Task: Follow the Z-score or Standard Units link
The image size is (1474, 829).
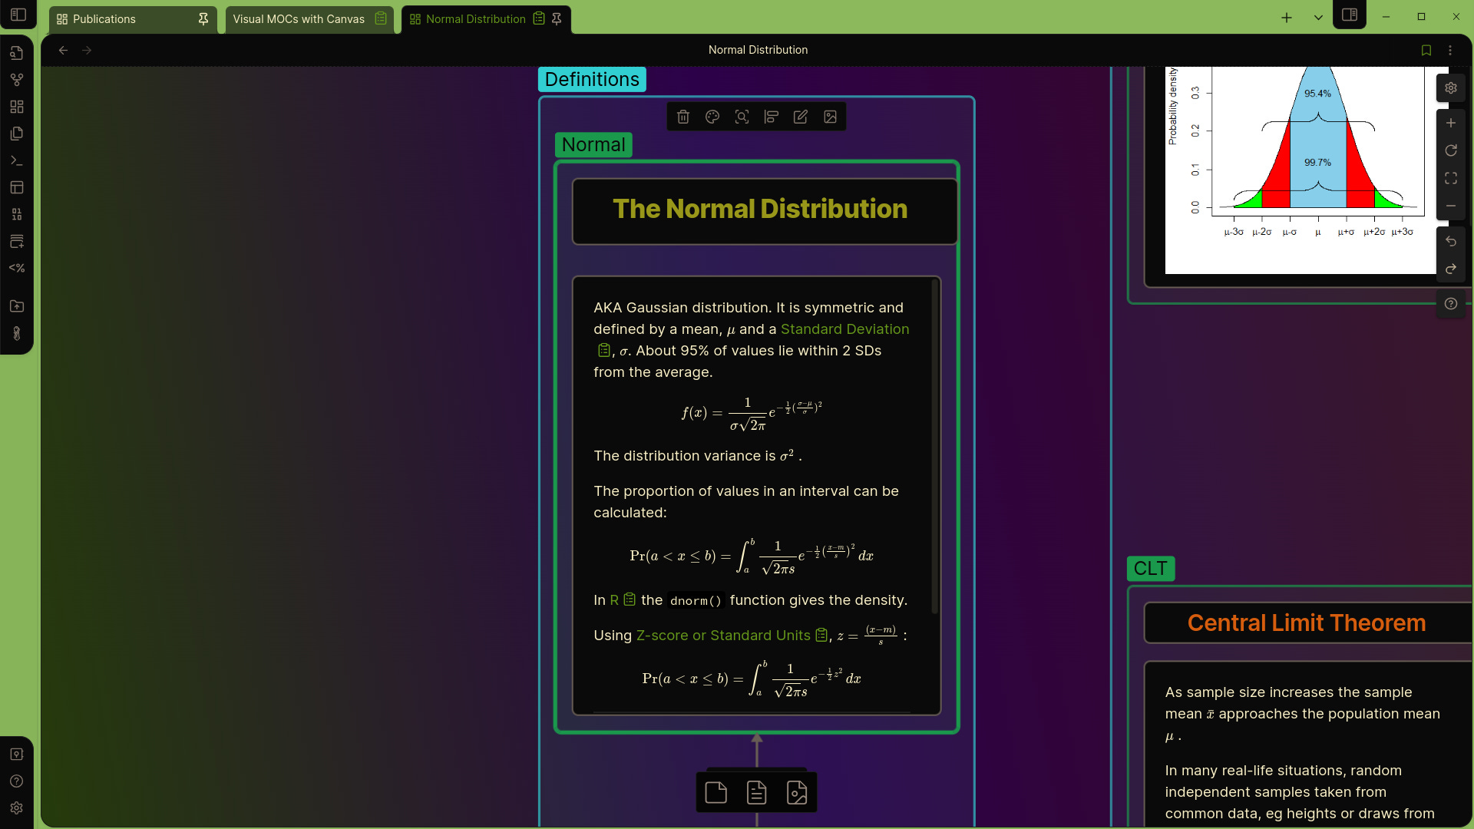Action: (723, 636)
